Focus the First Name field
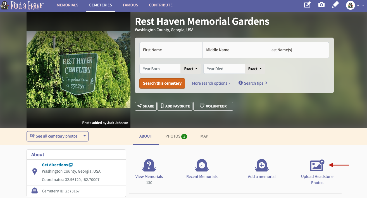The width and height of the screenshot is (367, 198). pyautogui.click(x=171, y=50)
